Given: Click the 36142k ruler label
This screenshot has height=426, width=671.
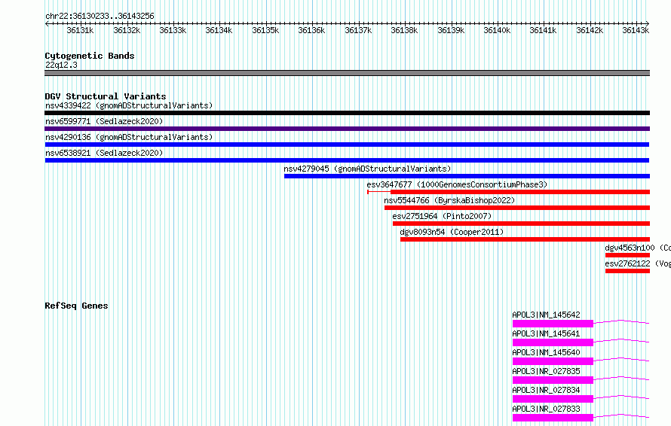Looking at the screenshot, I should (x=590, y=30).
